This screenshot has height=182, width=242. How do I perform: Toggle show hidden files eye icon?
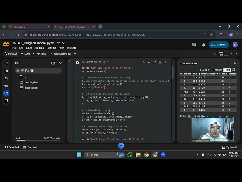tap(32, 71)
